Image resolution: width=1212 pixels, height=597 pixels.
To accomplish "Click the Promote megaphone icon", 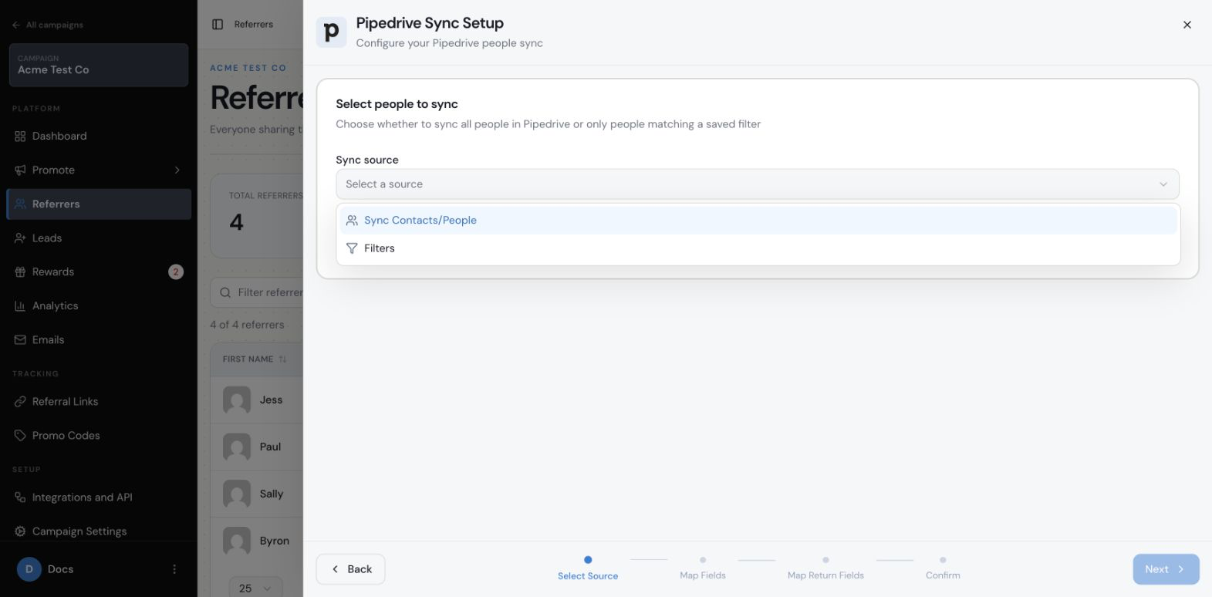I will click(x=20, y=170).
